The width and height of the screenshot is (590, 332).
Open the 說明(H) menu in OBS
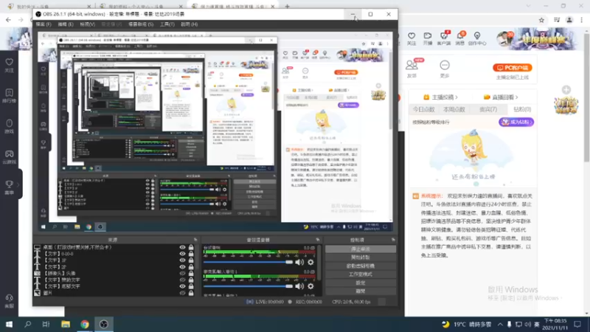tap(190, 24)
